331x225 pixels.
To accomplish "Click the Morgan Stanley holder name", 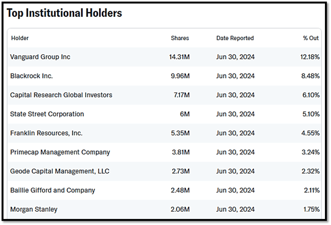I will coord(34,209).
